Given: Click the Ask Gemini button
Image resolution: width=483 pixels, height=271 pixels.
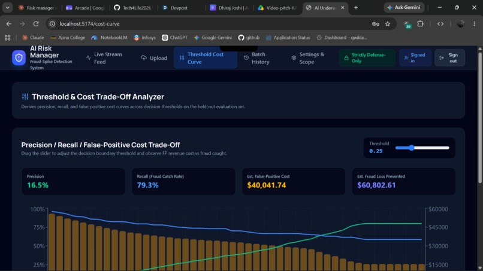Looking at the screenshot, I should [x=404, y=7].
